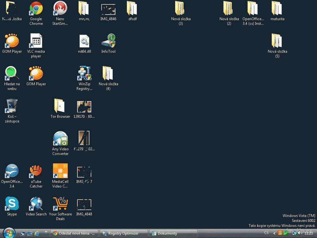This screenshot has height=238, width=317.
Task: Expand the Quick Launch overflow chevron
Action: 46,232
